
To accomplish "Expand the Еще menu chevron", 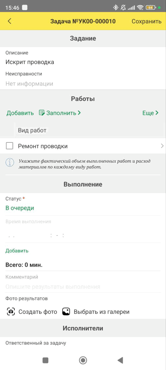I will [157, 113].
